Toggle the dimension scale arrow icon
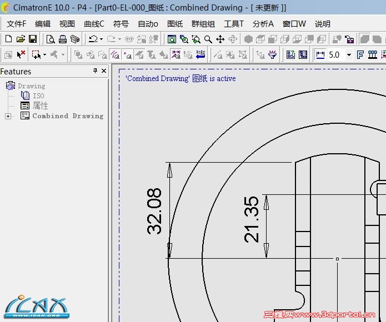Viewport: 386px width, 322px height. coord(320,54)
